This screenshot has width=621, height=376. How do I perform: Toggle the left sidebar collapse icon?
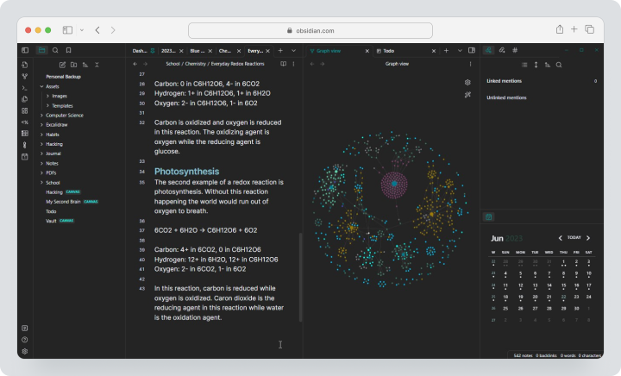[25, 50]
